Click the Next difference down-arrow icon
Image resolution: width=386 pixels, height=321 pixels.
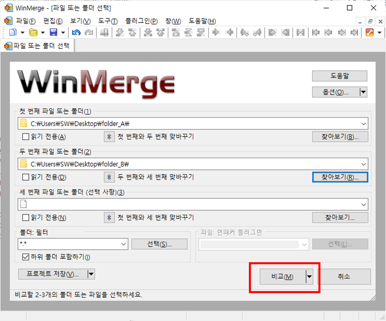[120, 33]
